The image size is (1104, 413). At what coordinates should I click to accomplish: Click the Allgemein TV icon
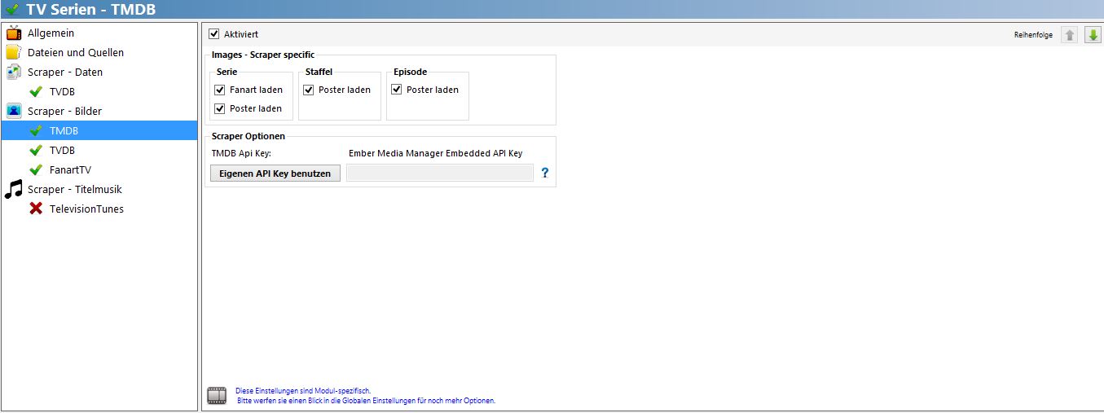coord(14,33)
